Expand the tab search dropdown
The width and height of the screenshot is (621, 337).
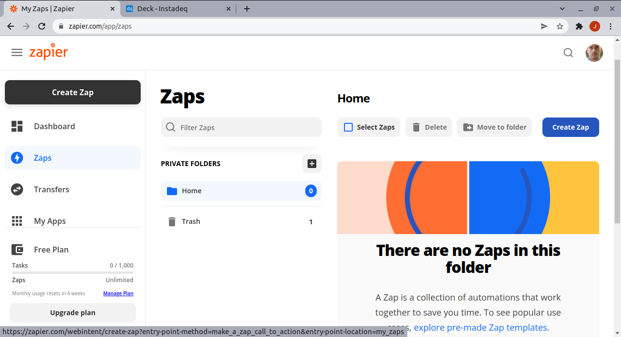(x=562, y=9)
